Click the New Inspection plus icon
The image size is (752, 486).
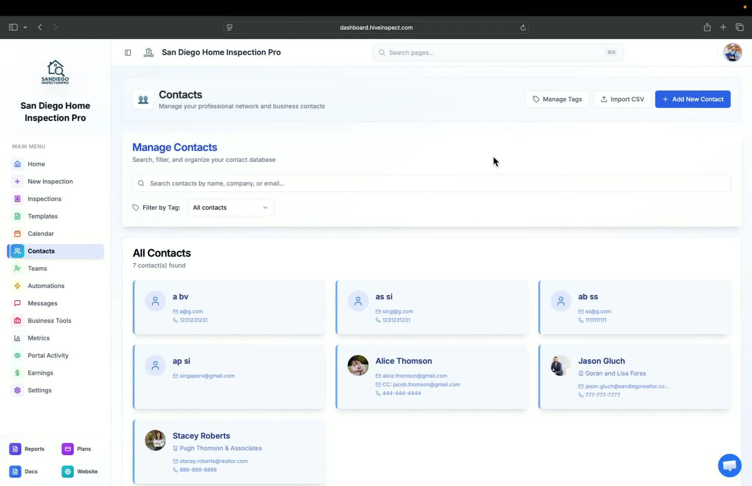[x=17, y=181]
